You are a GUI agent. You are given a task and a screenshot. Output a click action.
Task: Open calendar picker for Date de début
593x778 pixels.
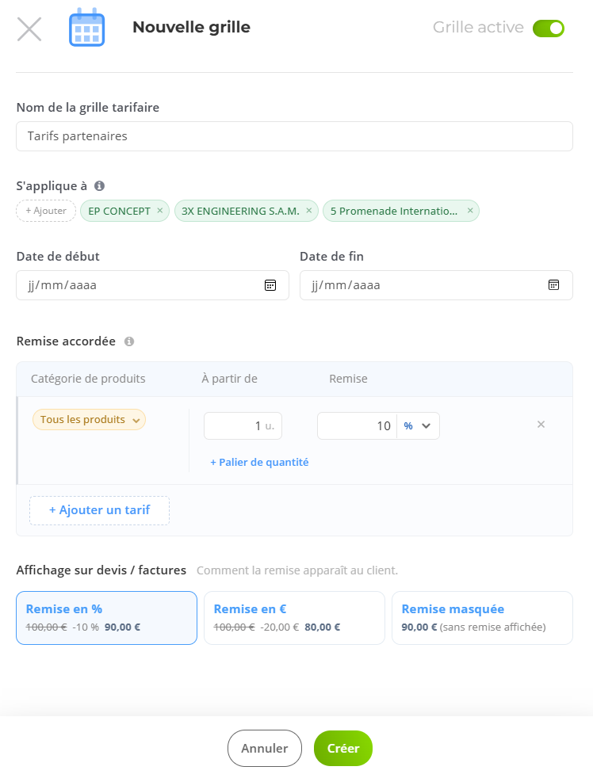(270, 284)
